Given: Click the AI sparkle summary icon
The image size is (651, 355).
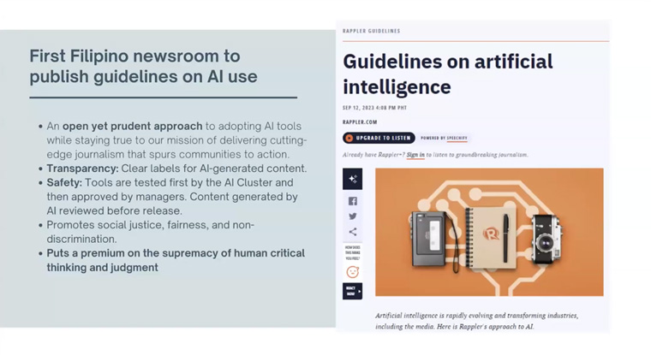Looking at the screenshot, I should click(353, 179).
